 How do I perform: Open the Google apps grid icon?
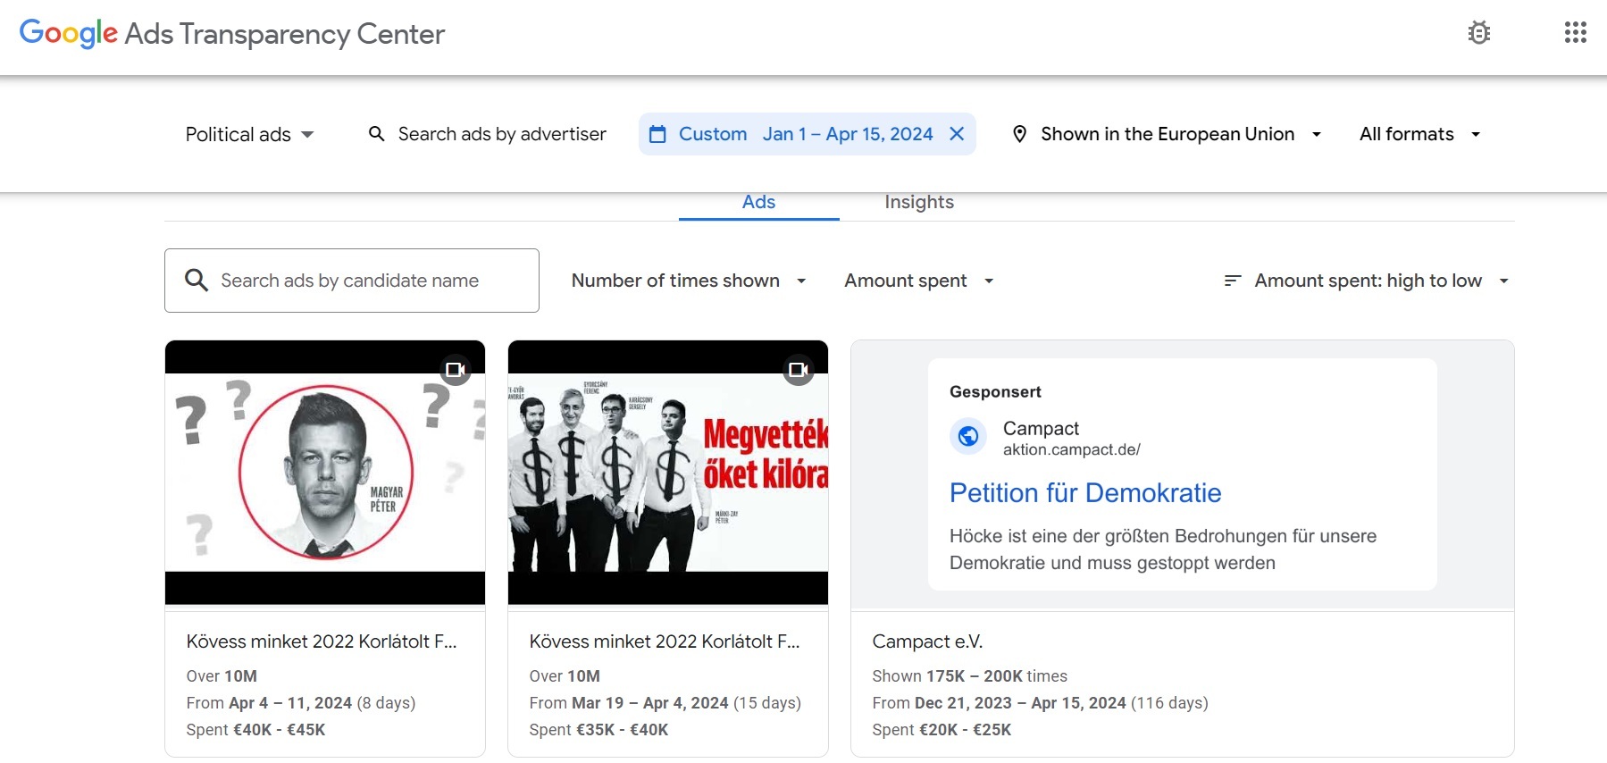tap(1575, 33)
